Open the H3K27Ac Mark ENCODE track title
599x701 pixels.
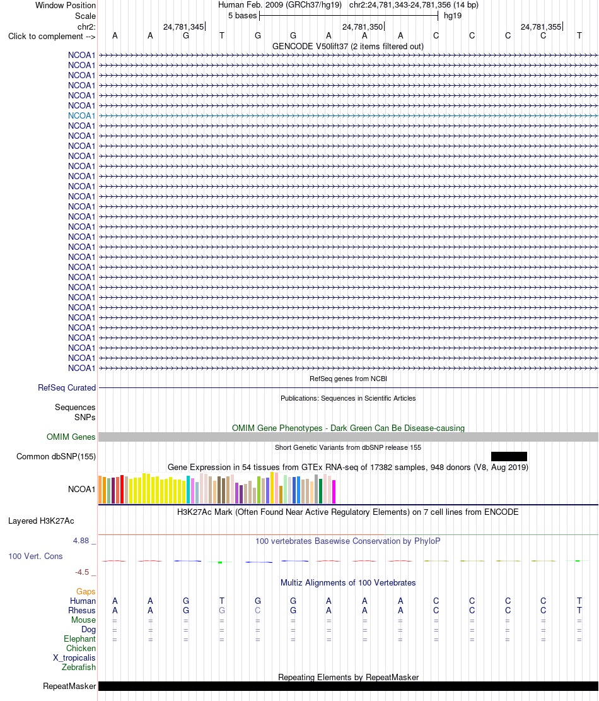(348, 512)
